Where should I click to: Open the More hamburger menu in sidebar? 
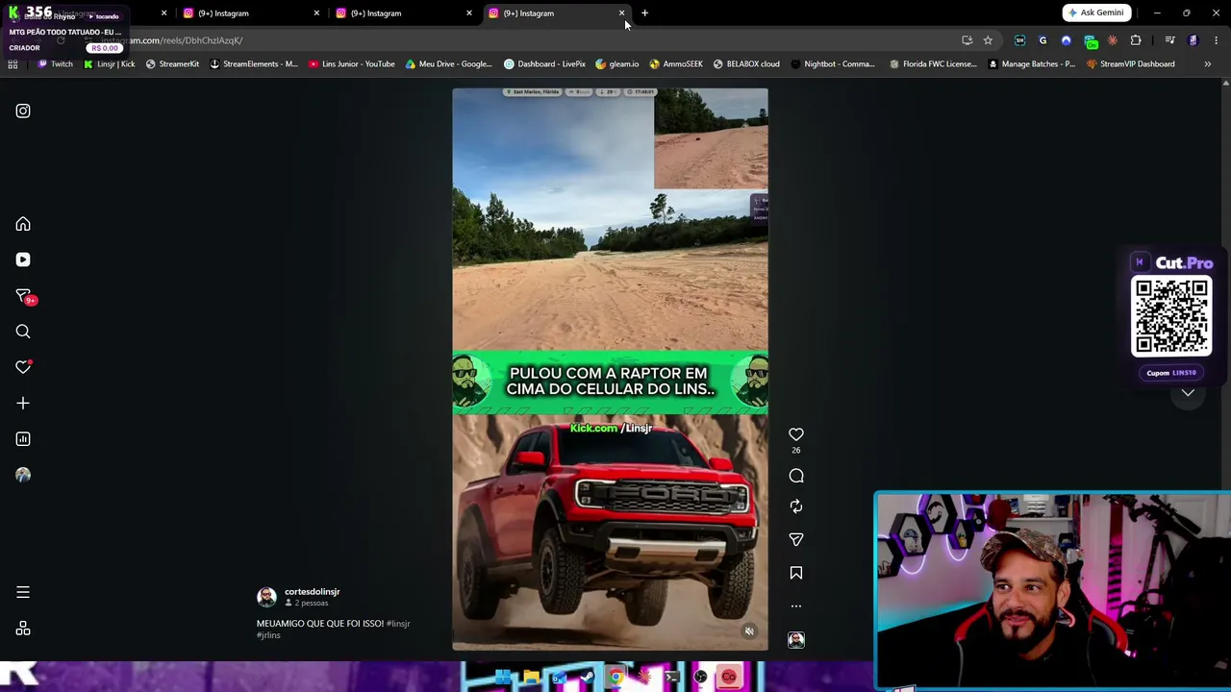(23, 593)
